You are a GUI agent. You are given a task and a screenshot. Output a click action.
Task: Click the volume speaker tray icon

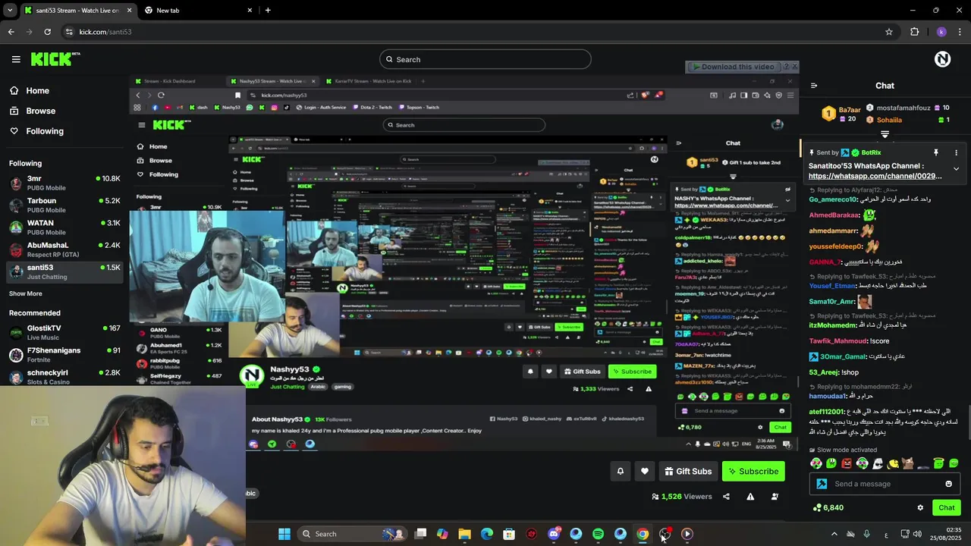point(917,534)
